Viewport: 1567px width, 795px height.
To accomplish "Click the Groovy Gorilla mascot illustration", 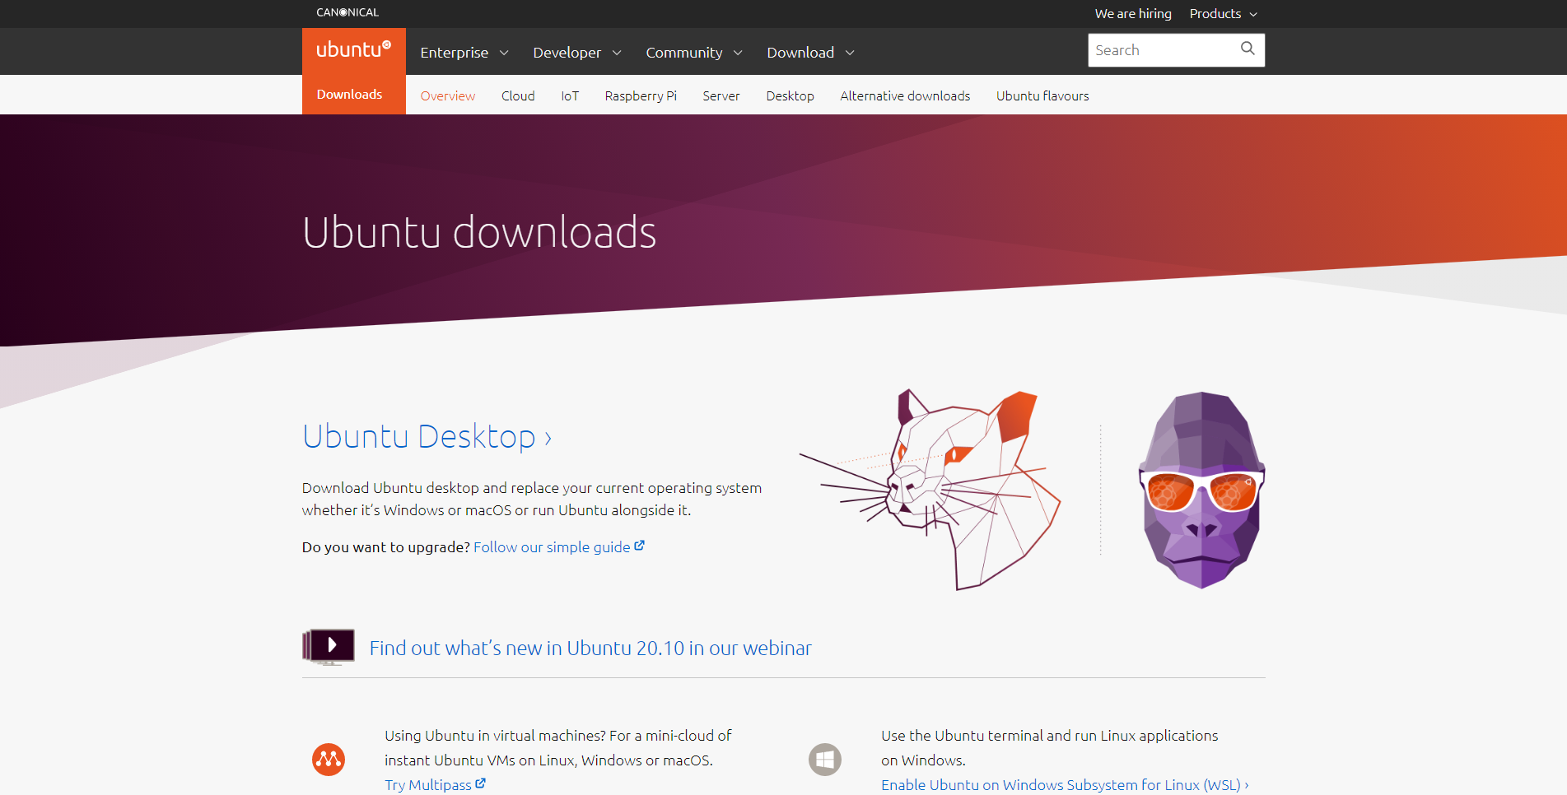I will tap(1201, 490).
